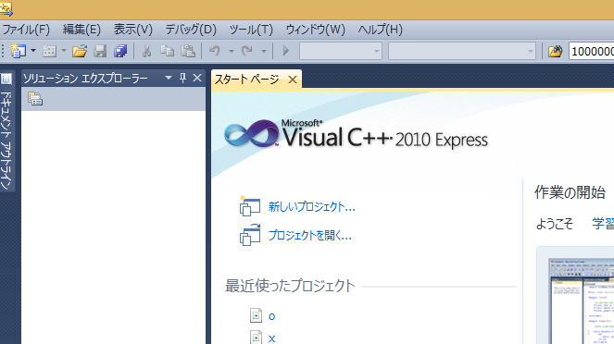The height and width of the screenshot is (344, 614).
Task: Click the Cut scissors icon
Action: coord(146,51)
